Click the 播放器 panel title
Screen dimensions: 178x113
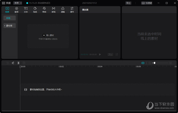(x=85, y=10)
